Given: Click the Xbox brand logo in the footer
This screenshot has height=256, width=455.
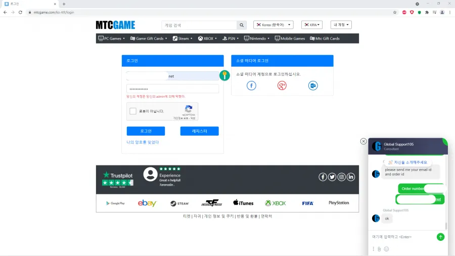Looking at the screenshot, I should pos(276,203).
